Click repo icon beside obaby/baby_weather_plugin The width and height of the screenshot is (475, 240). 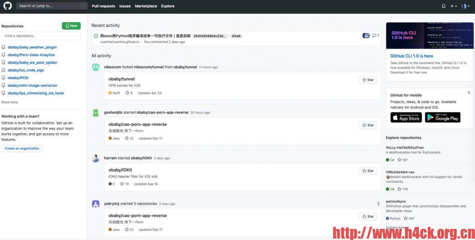(x=4, y=47)
